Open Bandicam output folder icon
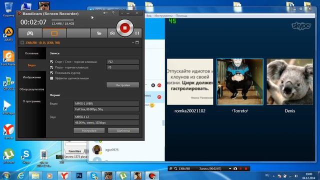Screen dimensions: 320x180 click(99, 33)
